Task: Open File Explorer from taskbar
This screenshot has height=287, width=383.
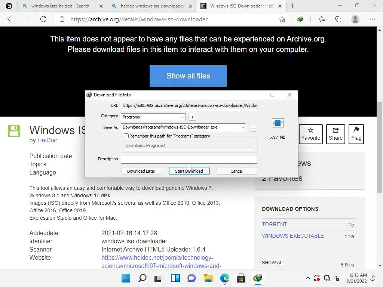Action: coord(208,278)
